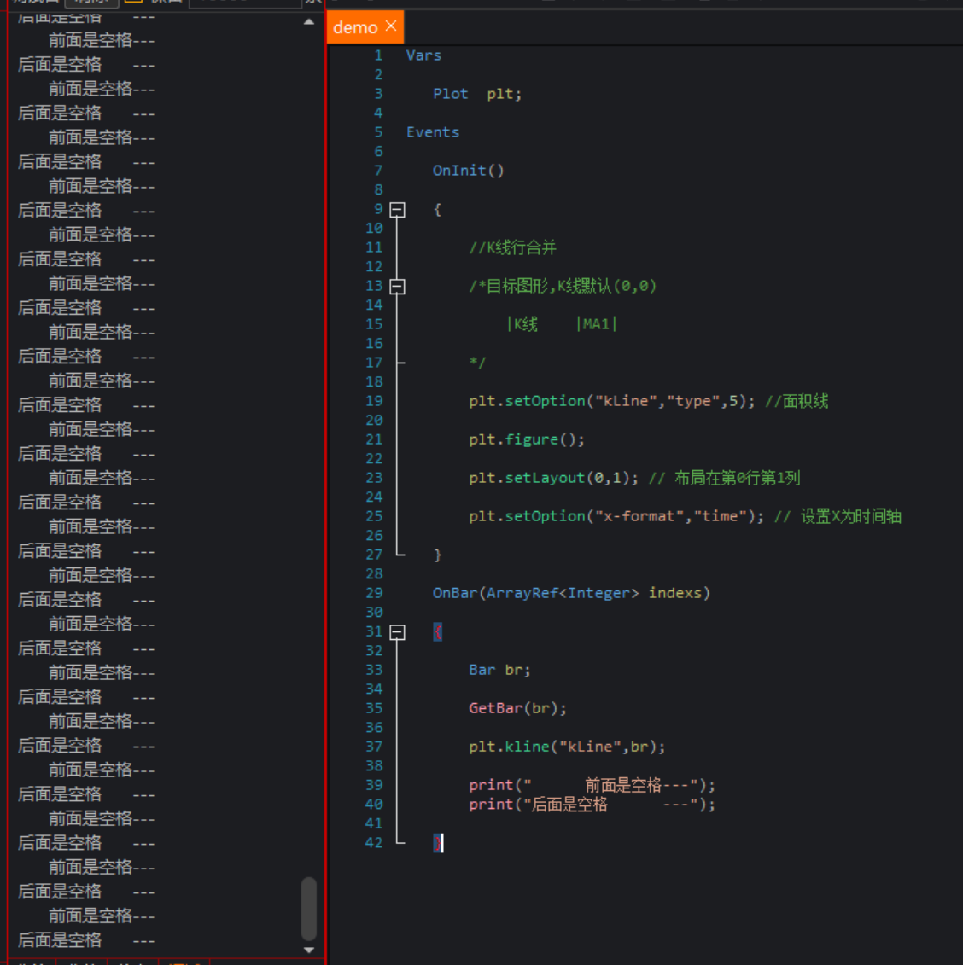This screenshot has width=963, height=965.
Task: Click the '// 布局在第0行第1列' comment
Action: point(725,478)
